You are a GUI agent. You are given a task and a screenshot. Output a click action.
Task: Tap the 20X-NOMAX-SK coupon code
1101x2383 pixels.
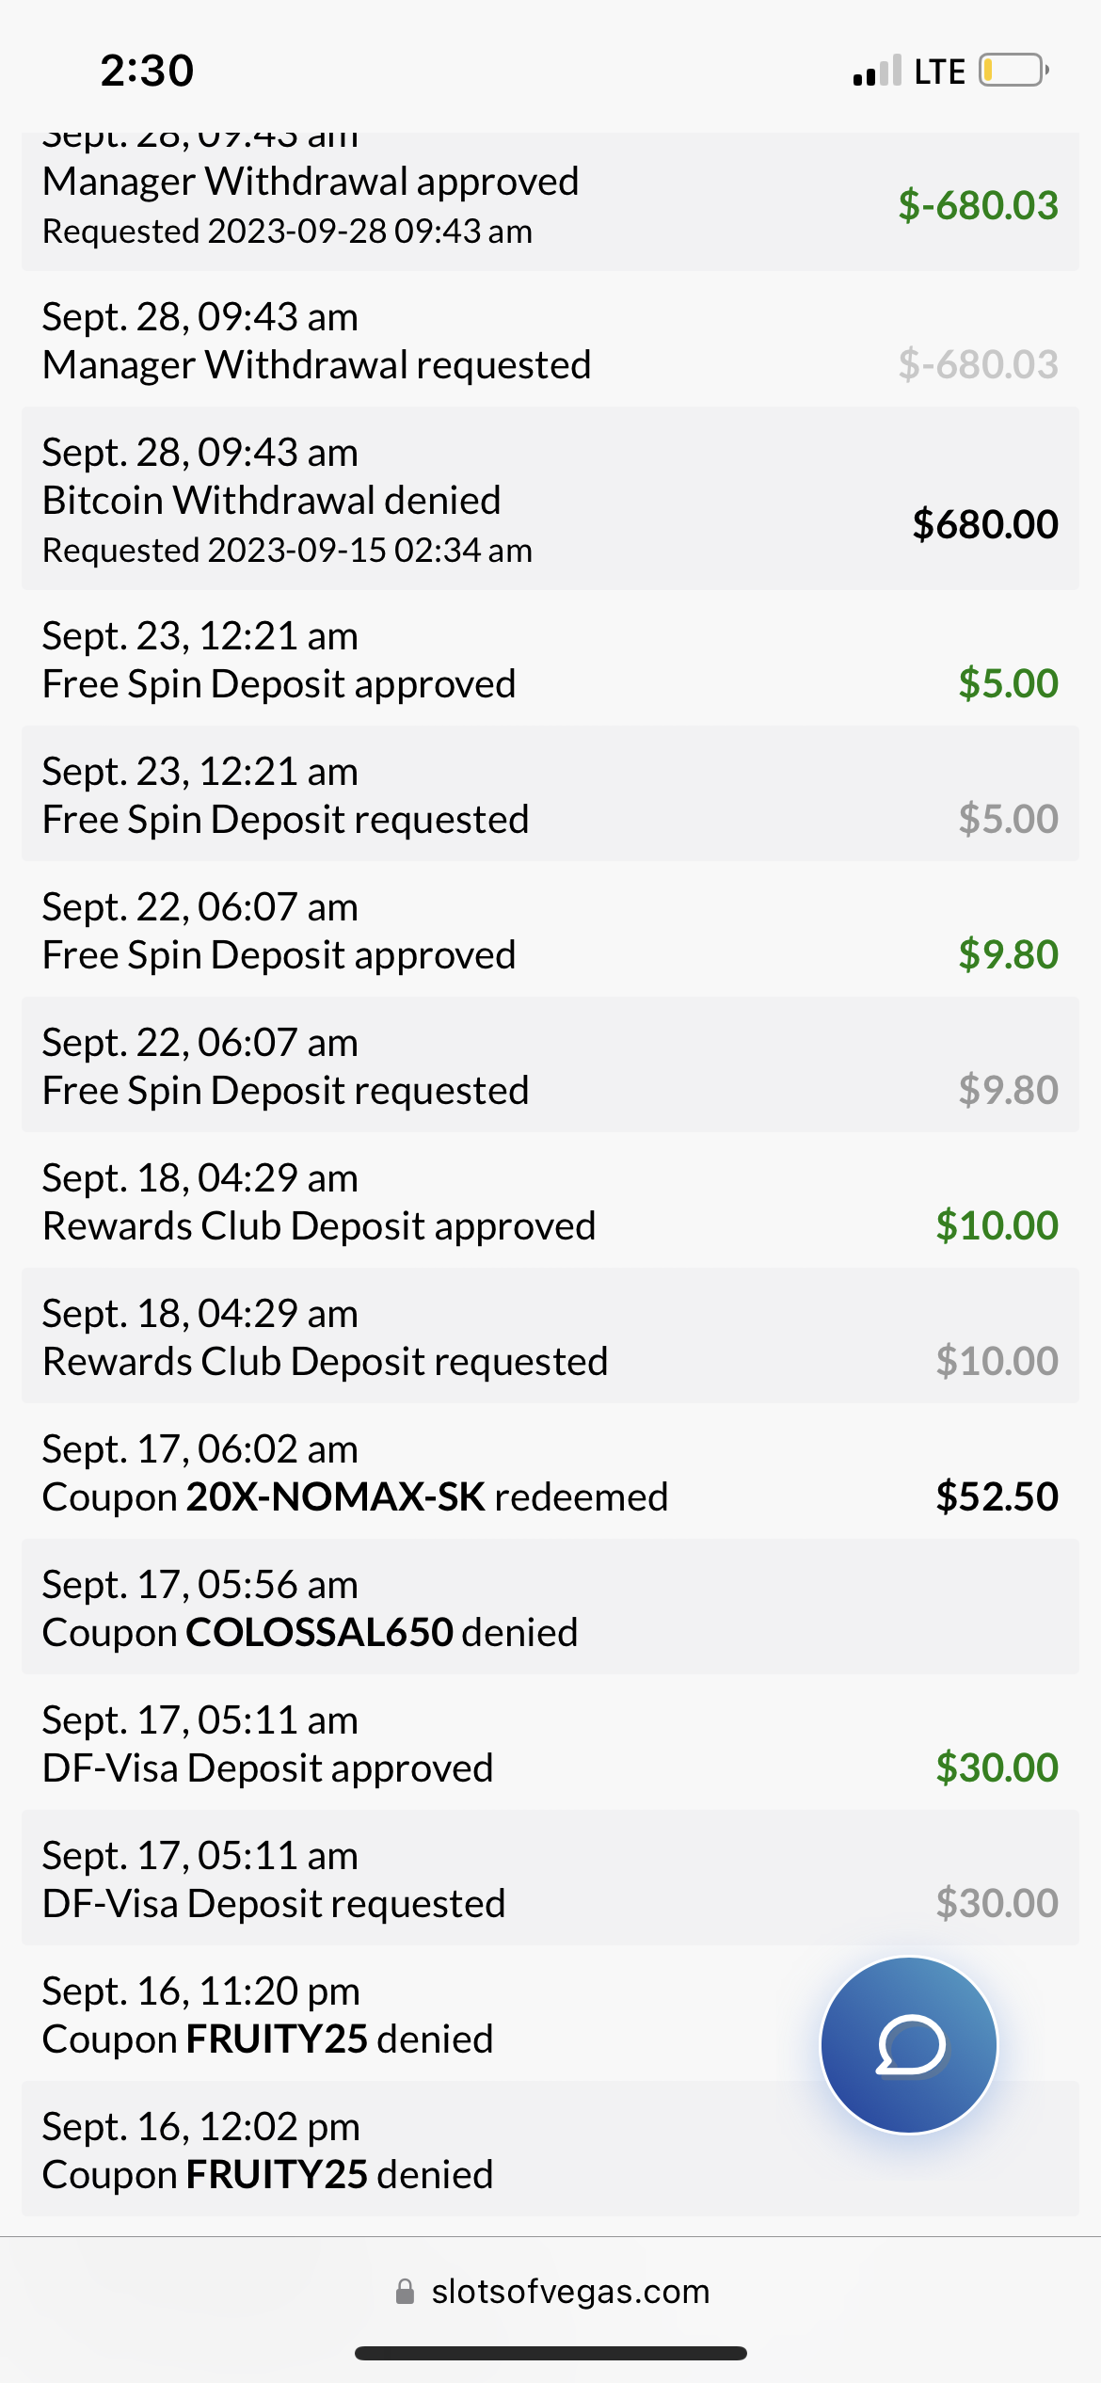coord(335,1497)
